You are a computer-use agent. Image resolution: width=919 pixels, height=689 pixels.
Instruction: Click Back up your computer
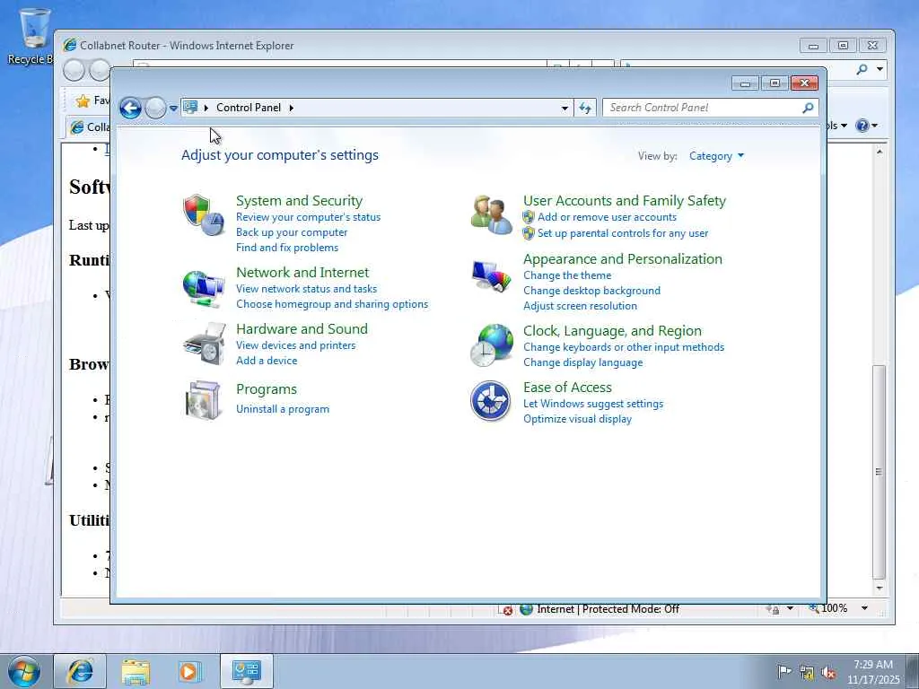[x=292, y=232]
